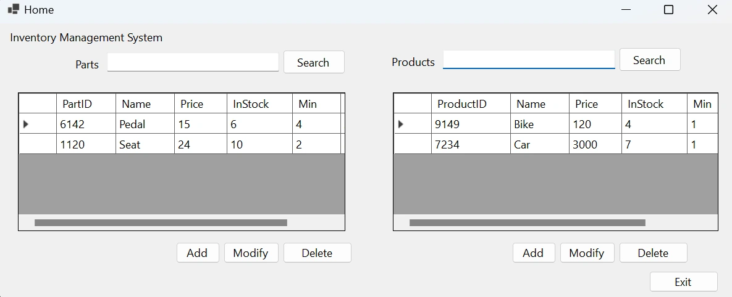The width and height of the screenshot is (732, 297).
Task: Click Name column header in Parts table
Action: coord(145,104)
